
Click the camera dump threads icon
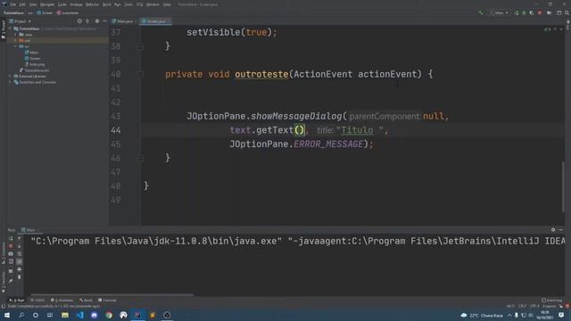coord(11,253)
